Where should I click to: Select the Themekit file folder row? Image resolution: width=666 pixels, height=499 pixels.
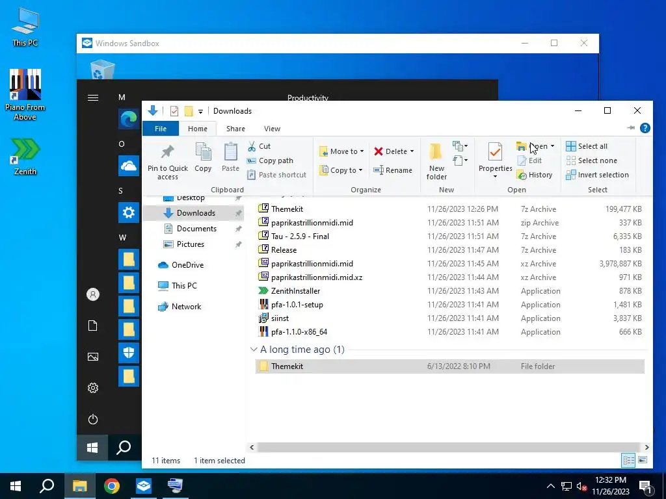450,366
